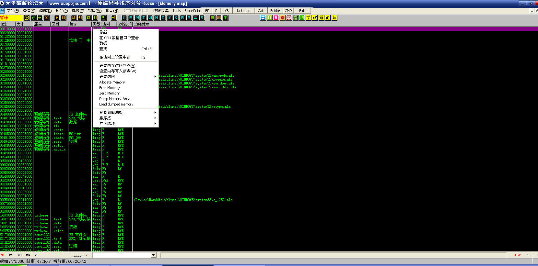Screen dimensions: 538x266
Task: Click the Step over icon
Action: 80,18
